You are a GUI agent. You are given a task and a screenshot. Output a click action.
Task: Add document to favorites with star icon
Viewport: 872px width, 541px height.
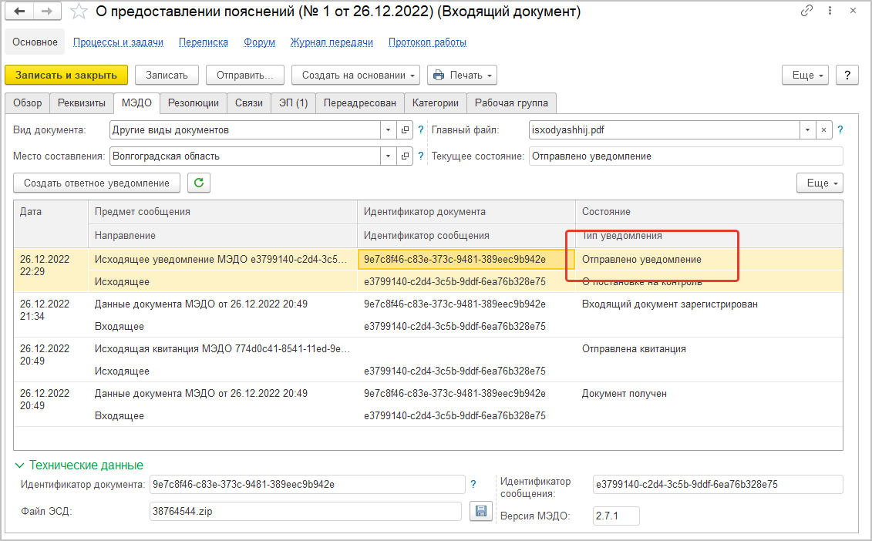tap(78, 12)
